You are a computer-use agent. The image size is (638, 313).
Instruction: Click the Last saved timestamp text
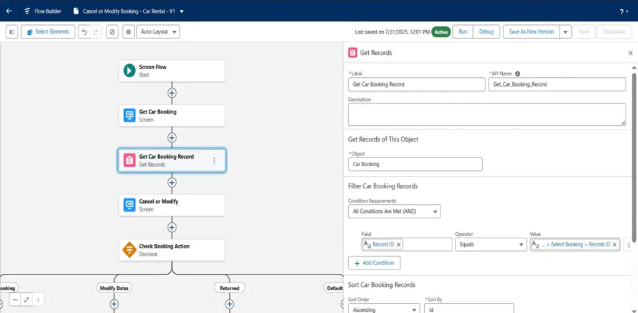[x=393, y=32]
